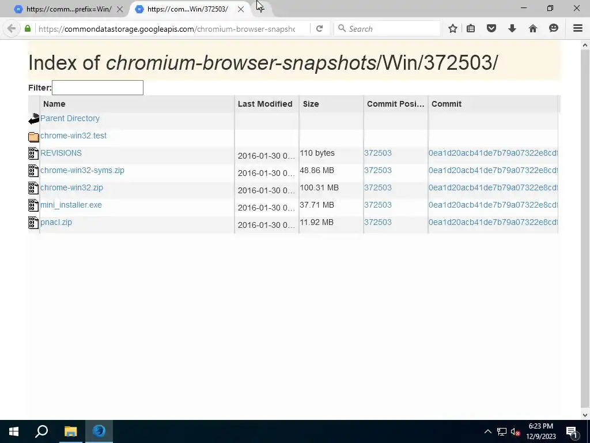Click the chrome-win32.test folder icon
This screenshot has width=590, height=443.
33,136
